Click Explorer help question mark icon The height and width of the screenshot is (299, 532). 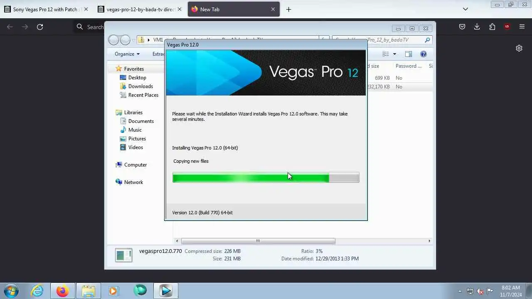click(x=423, y=54)
